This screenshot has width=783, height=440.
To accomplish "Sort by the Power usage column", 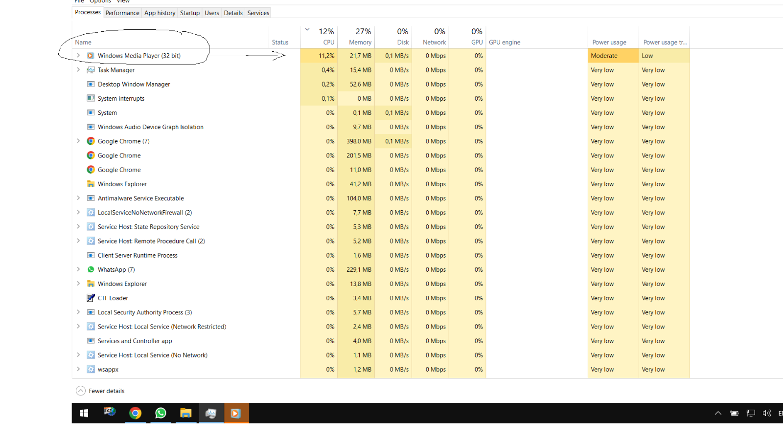I will (x=613, y=37).
